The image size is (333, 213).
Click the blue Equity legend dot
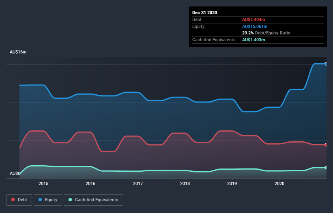tap(40, 200)
